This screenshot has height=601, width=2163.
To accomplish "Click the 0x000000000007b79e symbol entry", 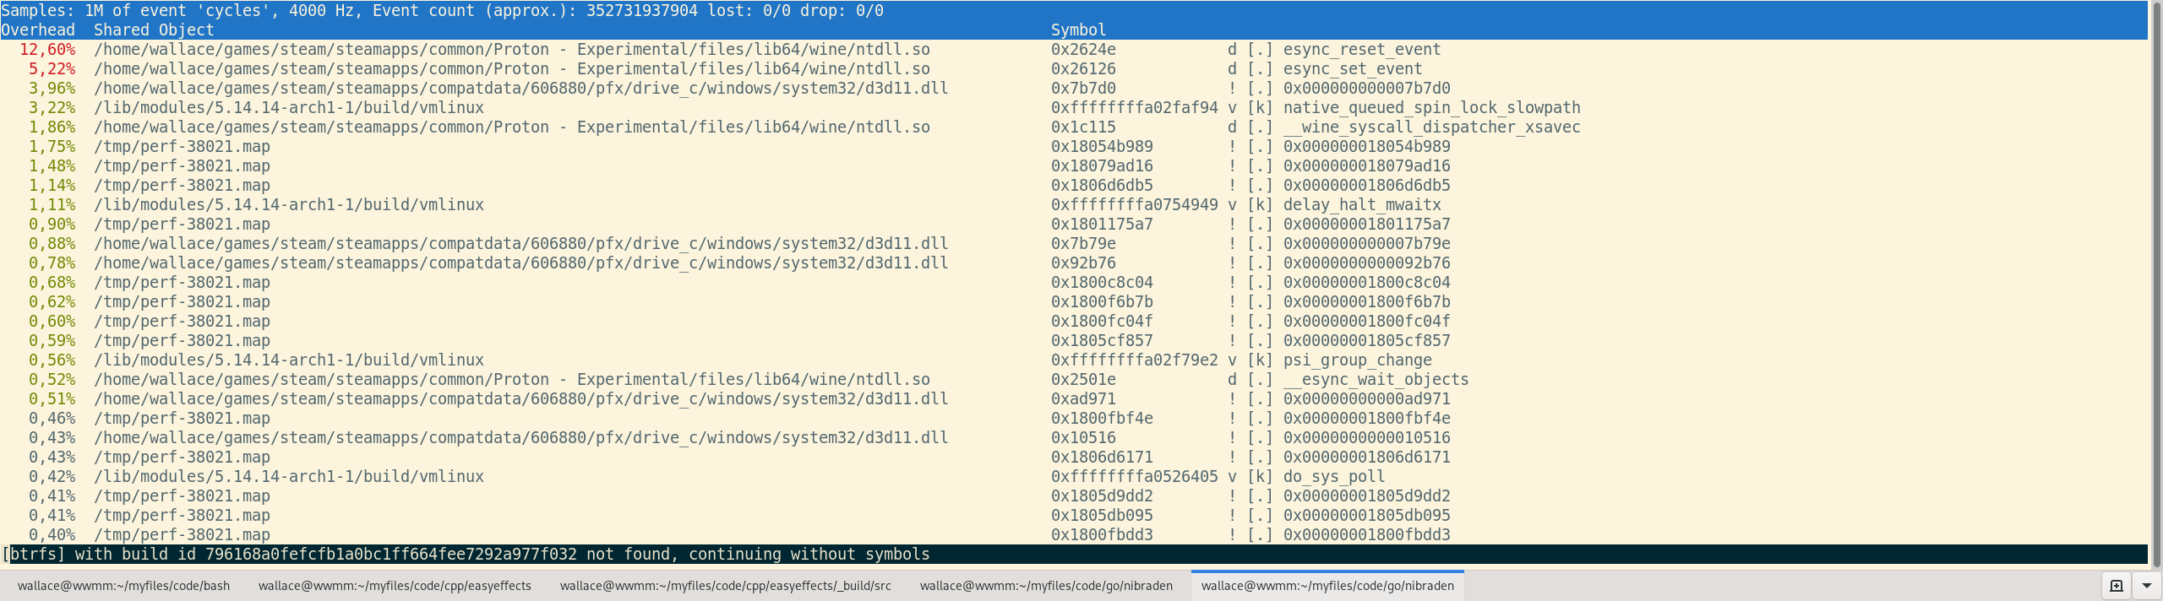I will pyautogui.click(x=1367, y=244).
